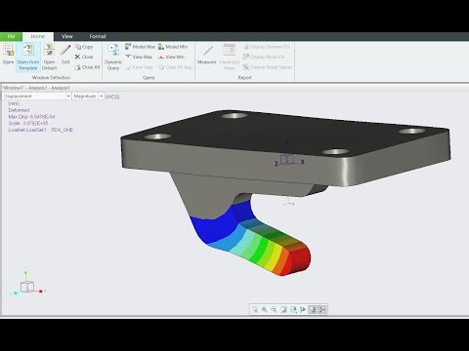Switch to the Home tab
469x351 pixels.
pyautogui.click(x=38, y=36)
